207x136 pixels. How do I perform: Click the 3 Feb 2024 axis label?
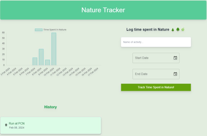[5, 71]
